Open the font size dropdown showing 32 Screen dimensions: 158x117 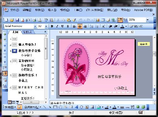point(46,26)
